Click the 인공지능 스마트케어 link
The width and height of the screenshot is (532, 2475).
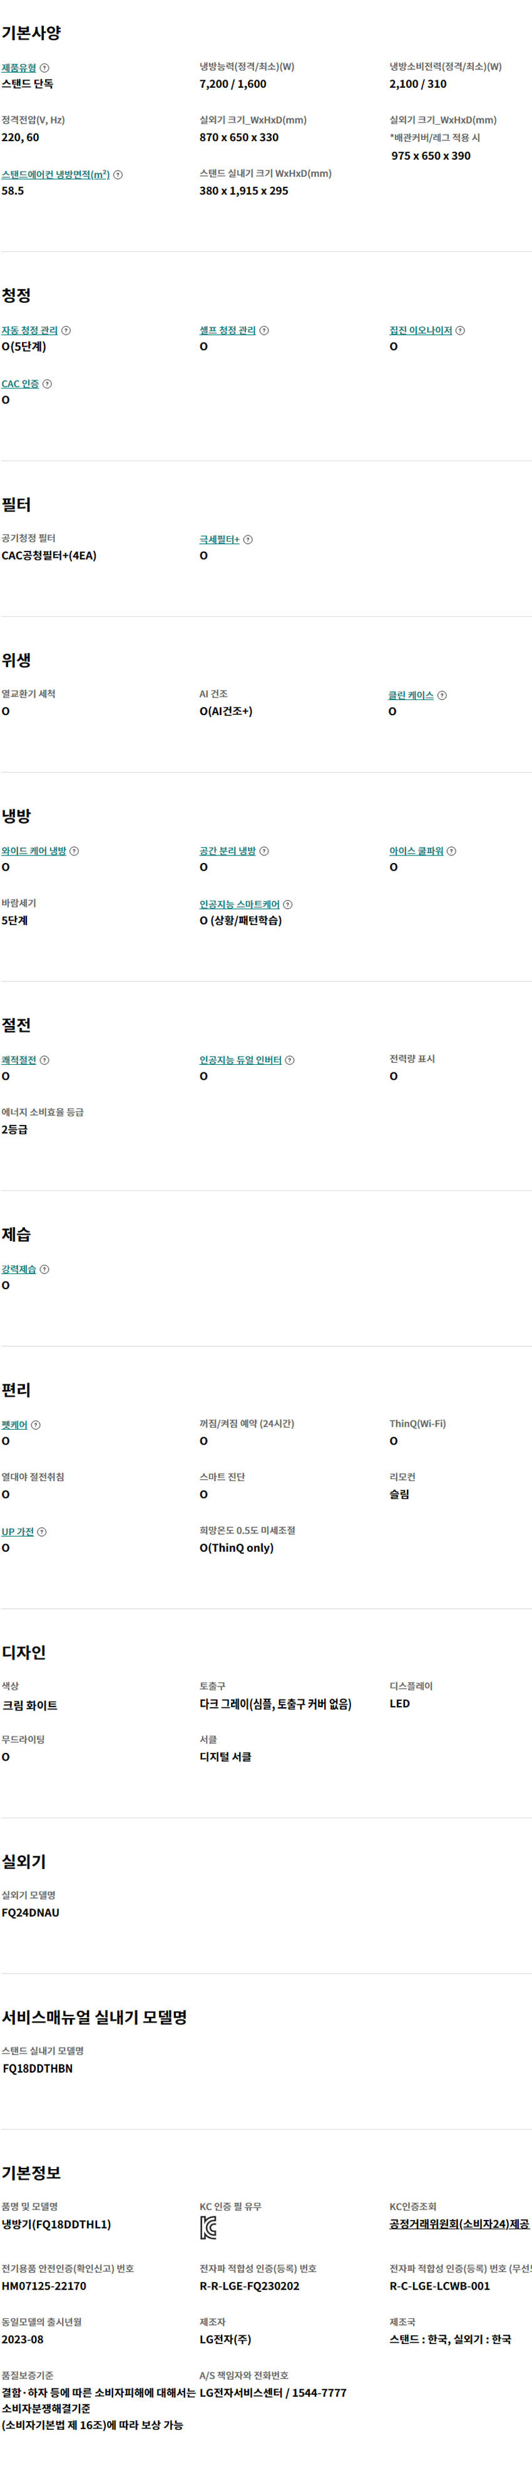pos(240,905)
